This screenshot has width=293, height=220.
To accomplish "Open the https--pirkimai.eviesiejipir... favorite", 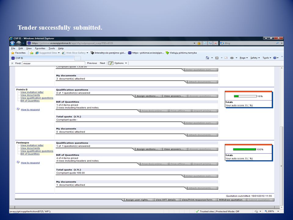I will coord(146,53).
